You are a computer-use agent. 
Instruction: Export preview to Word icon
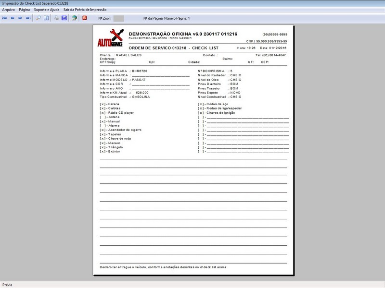64,18
